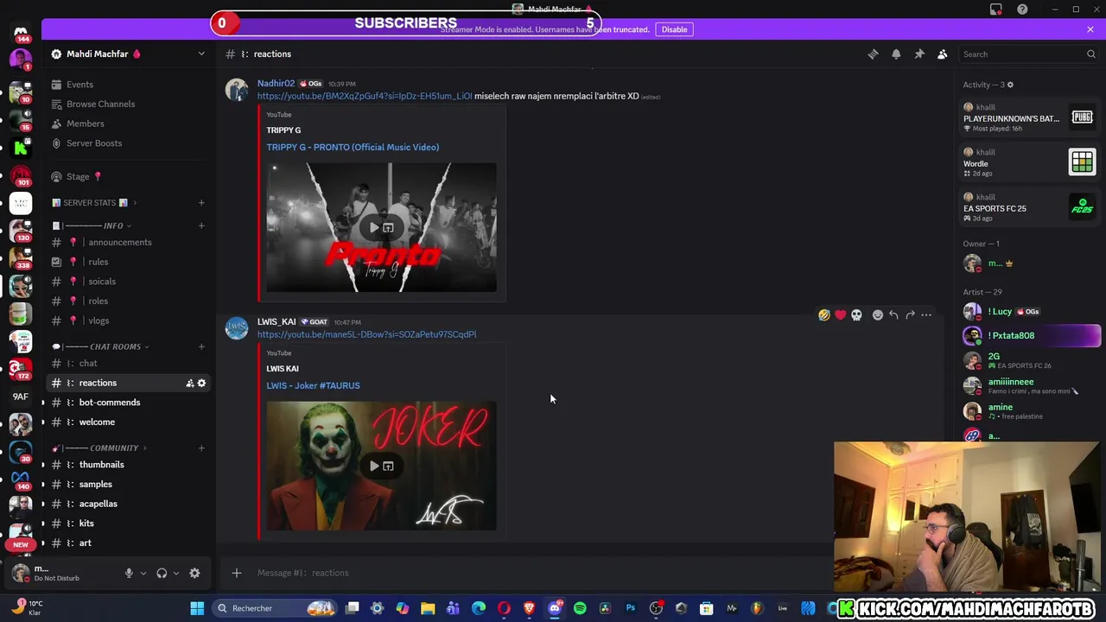
Task: Add channel to COMMUNITY plus
Action: (201, 447)
